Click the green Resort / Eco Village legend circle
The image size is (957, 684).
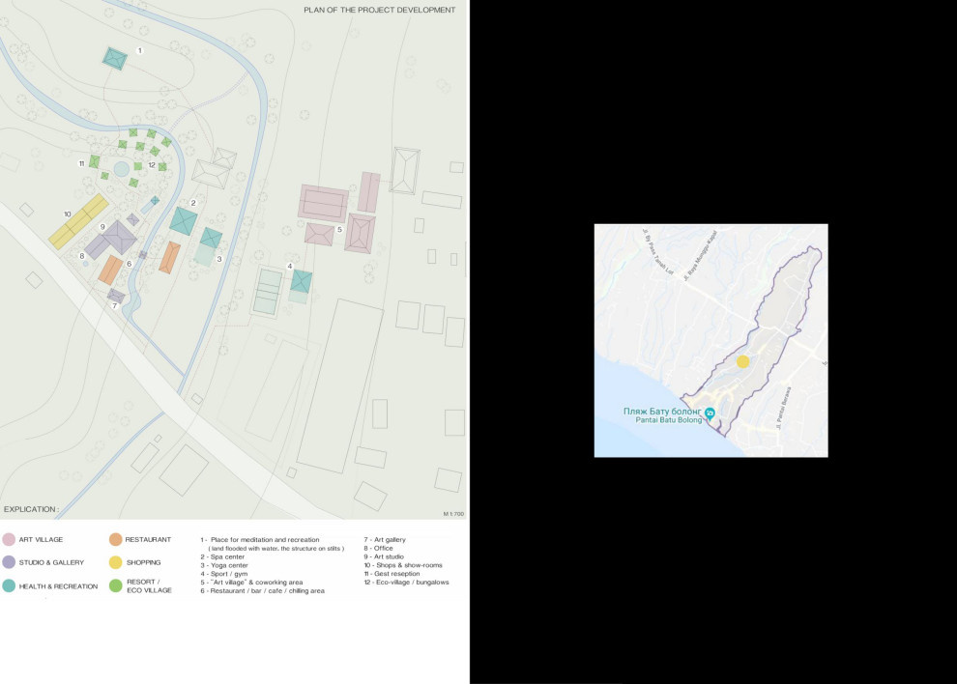[115, 585]
